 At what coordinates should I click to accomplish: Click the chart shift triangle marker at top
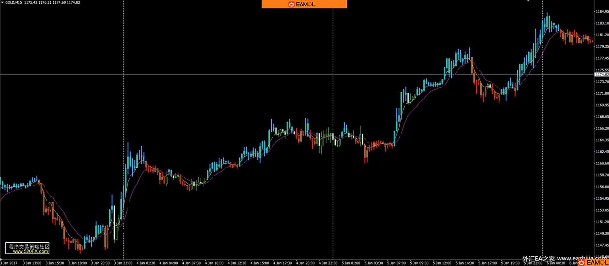point(528,1)
